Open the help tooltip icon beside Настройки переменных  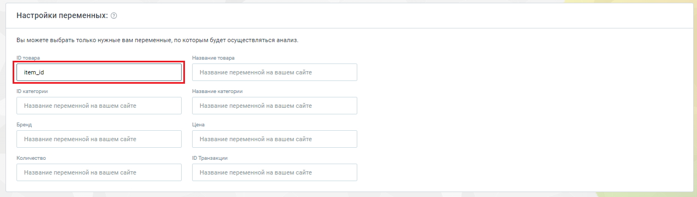tap(114, 16)
